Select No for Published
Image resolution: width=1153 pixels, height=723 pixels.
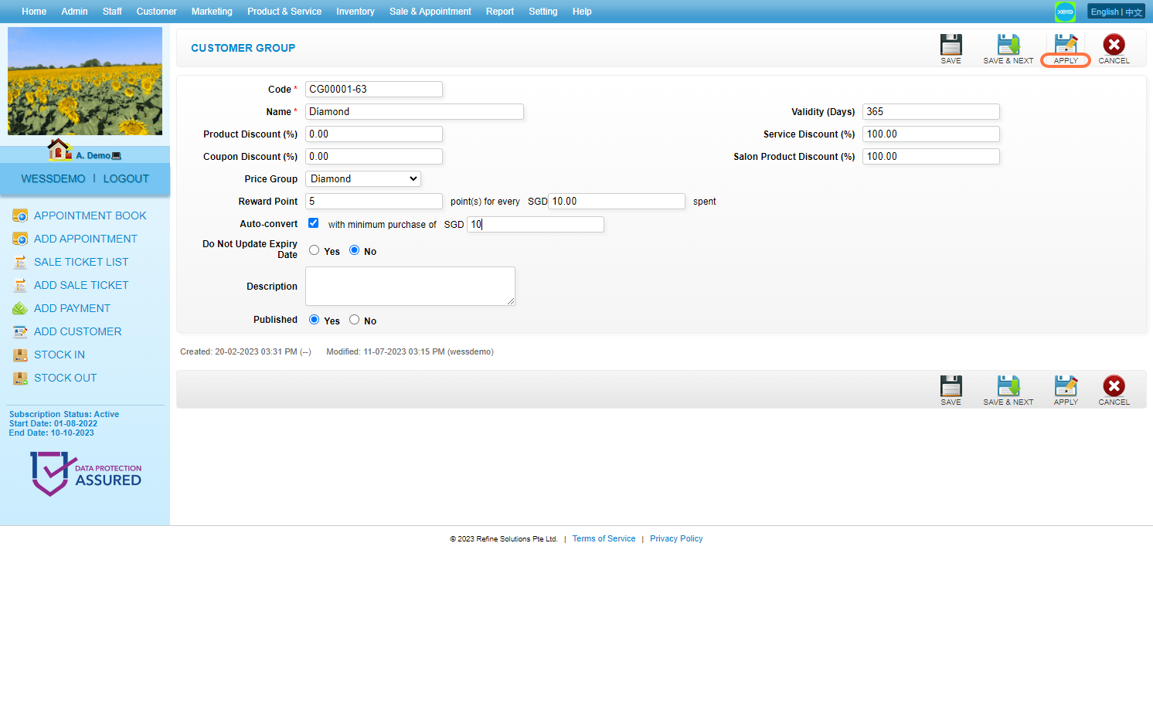pyautogui.click(x=354, y=320)
